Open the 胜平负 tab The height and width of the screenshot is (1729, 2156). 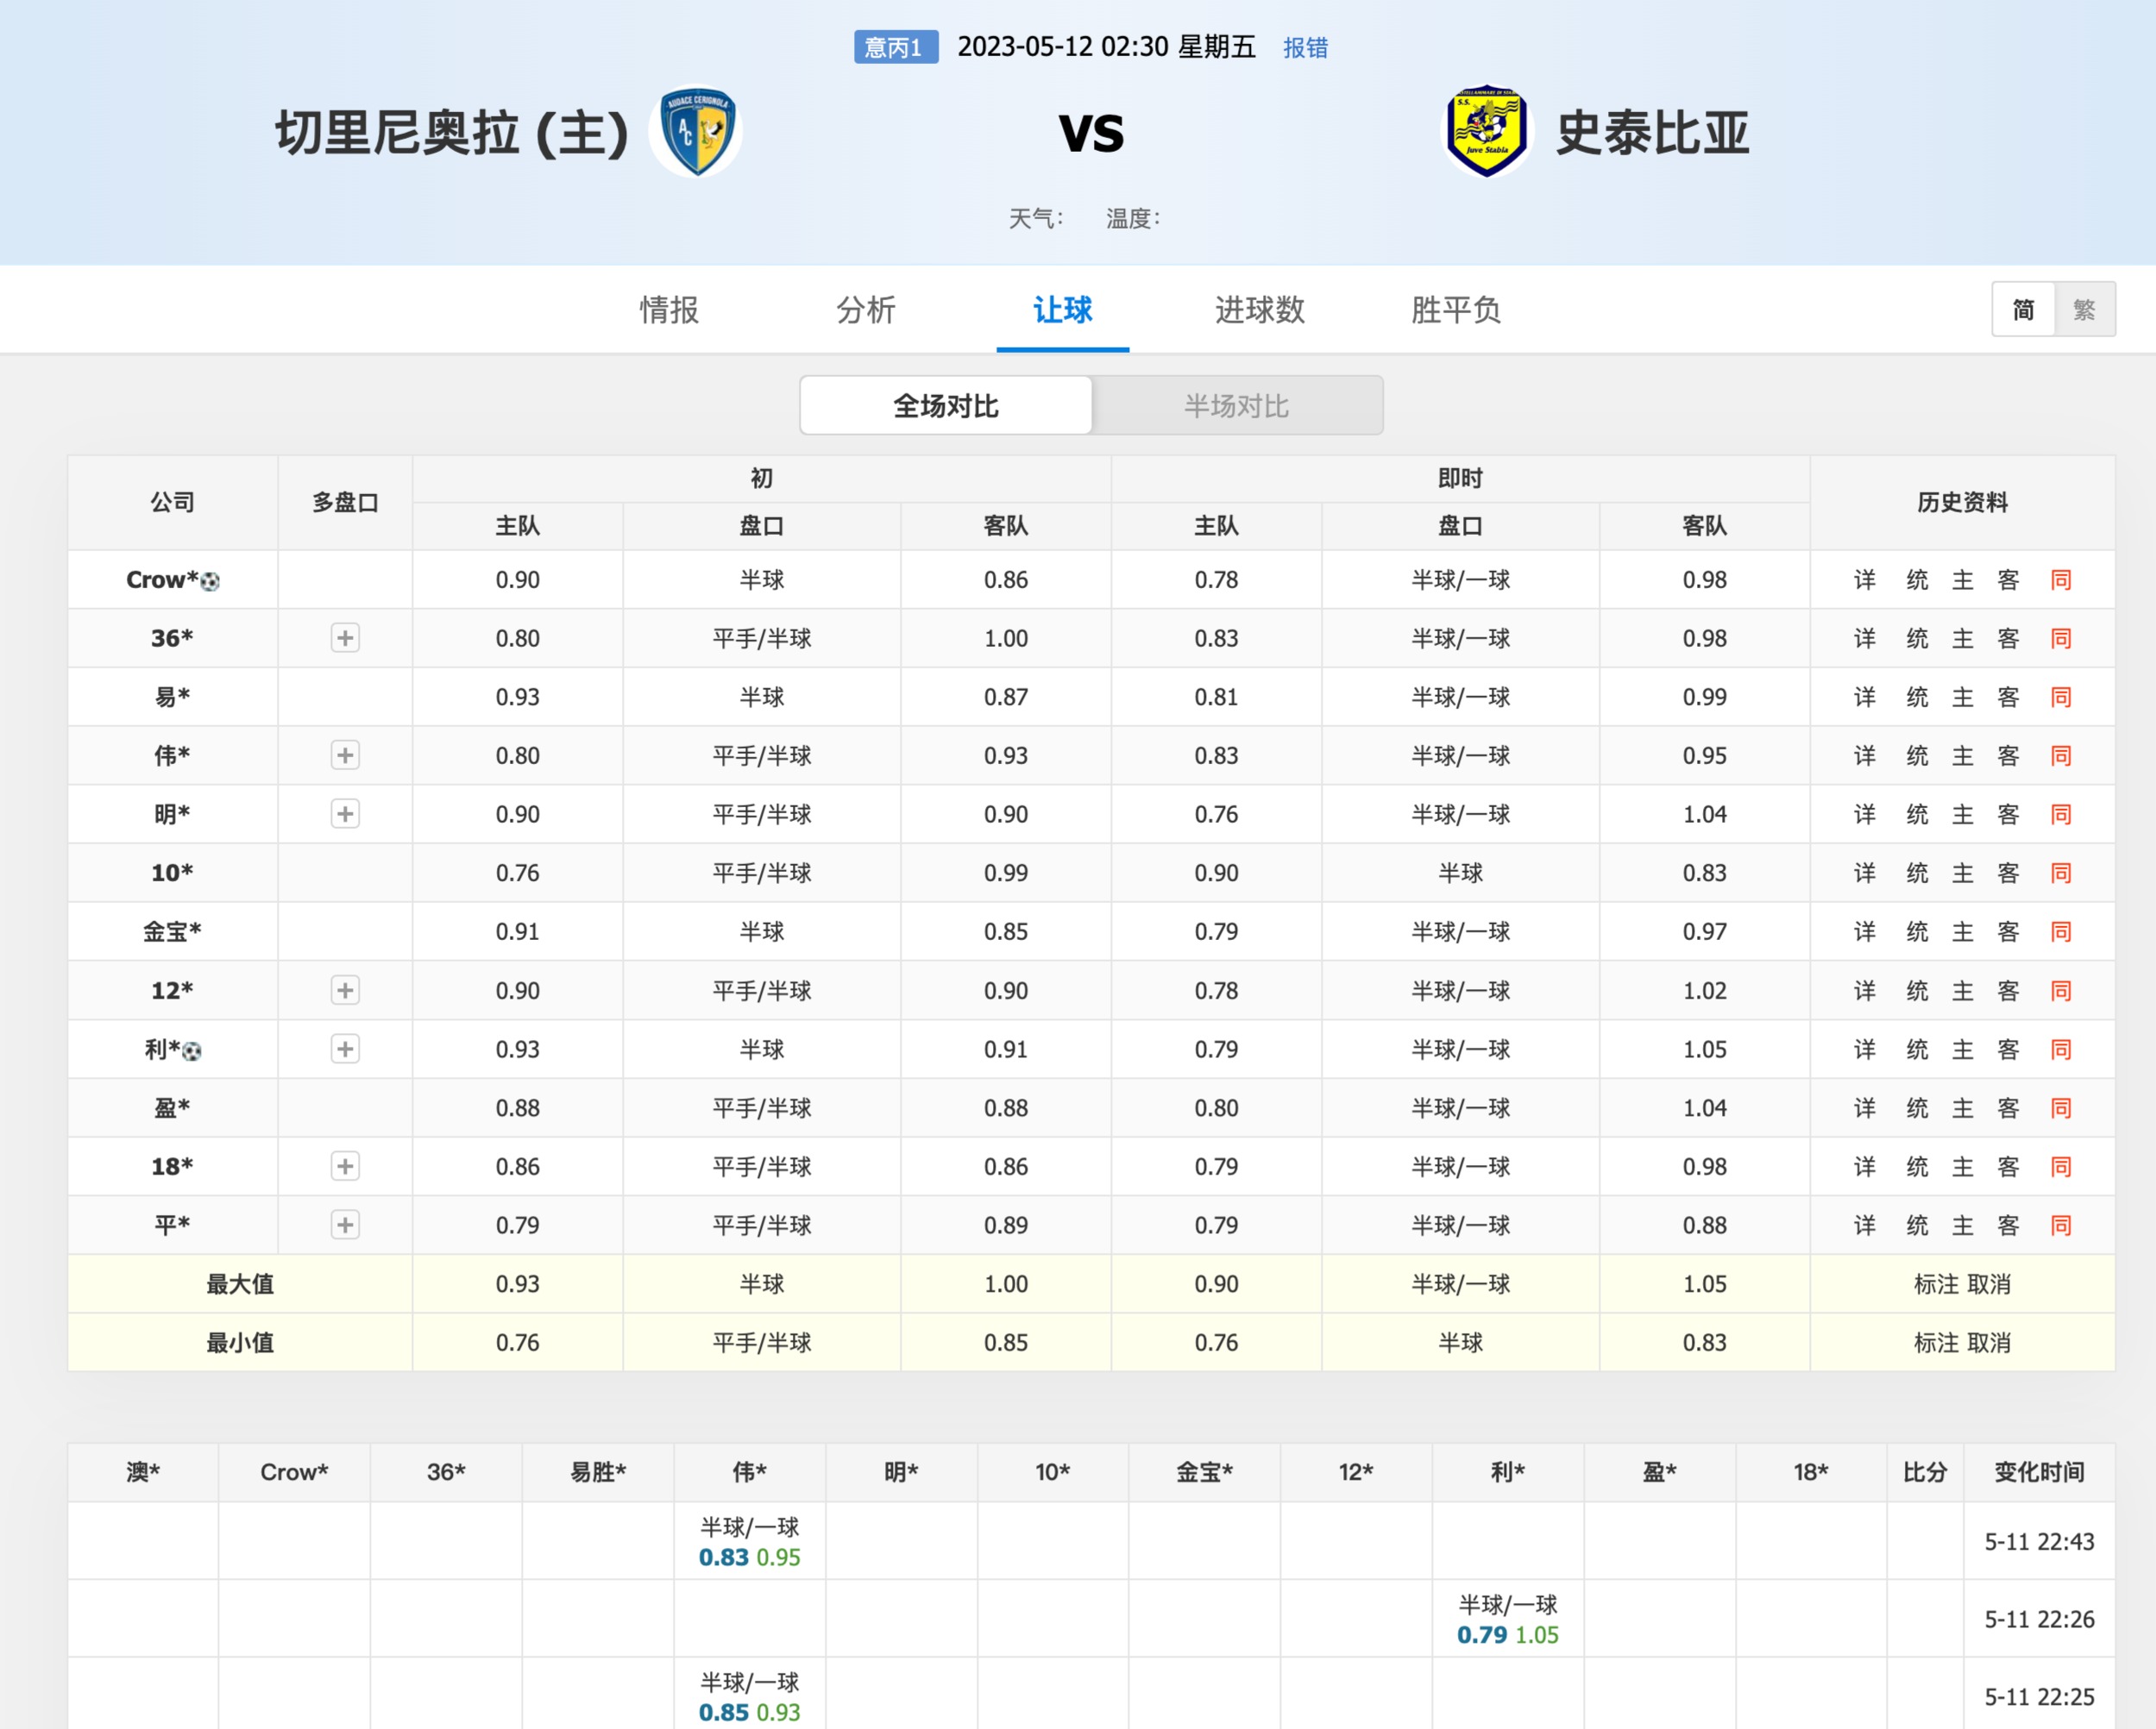coord(1456,310)
